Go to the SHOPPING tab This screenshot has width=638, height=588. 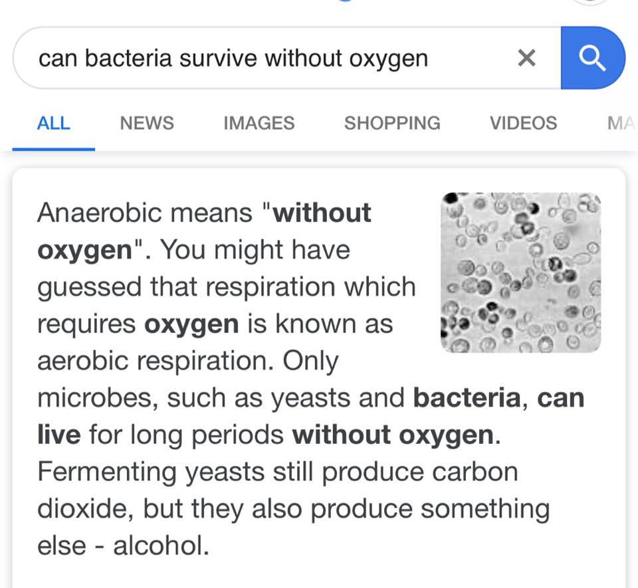tap(391, 123)
